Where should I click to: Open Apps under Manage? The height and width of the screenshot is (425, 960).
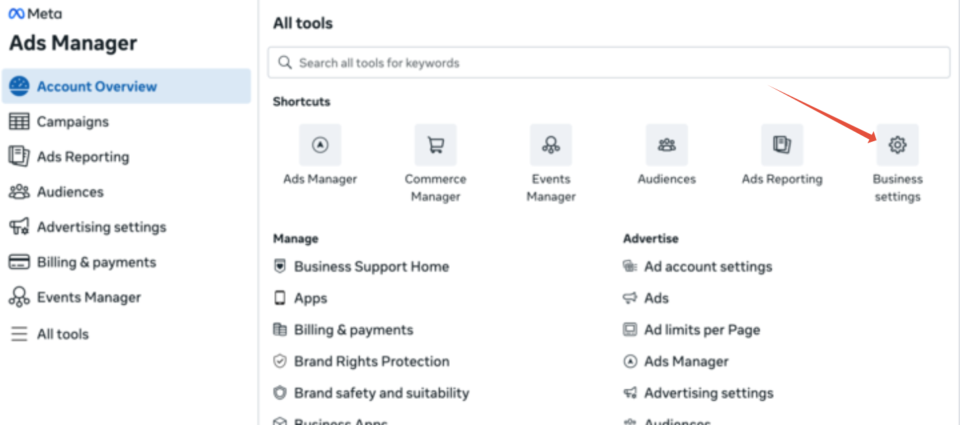click(311, 298)
